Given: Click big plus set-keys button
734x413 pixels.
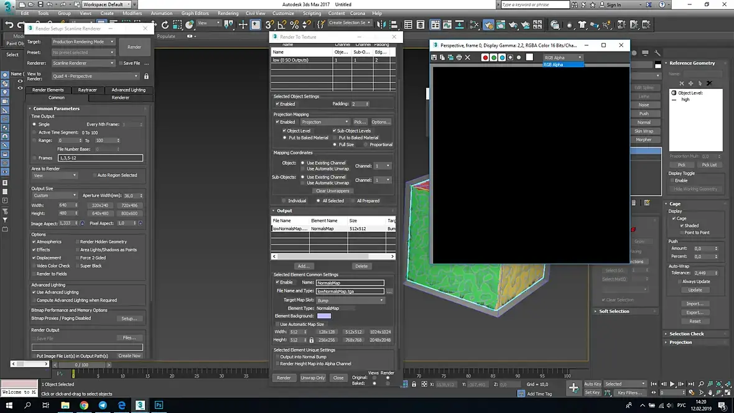Looking at the screenshot, I should pos(574,387).
